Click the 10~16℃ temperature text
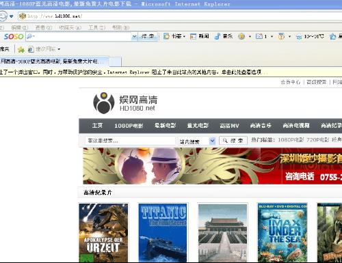This screenshot has height=263, width=342. click(x=314, y=36)
